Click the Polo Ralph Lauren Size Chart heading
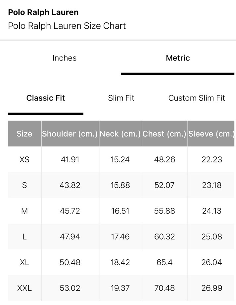 [x=67, y=26]
